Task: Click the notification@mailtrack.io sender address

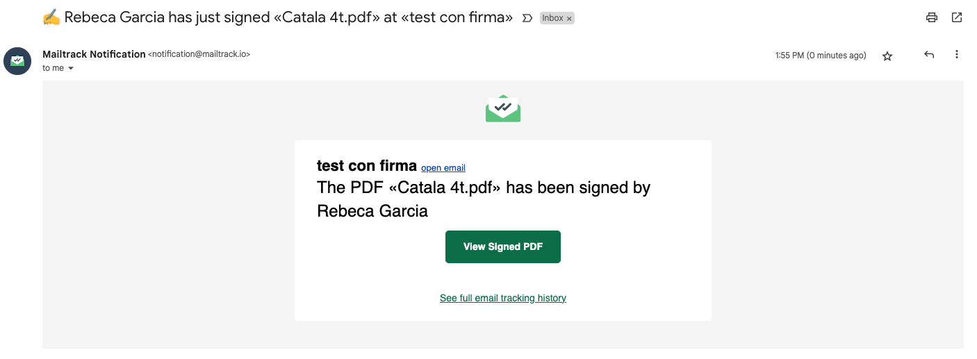Action: pyautogui.click(x=199, y=54)
